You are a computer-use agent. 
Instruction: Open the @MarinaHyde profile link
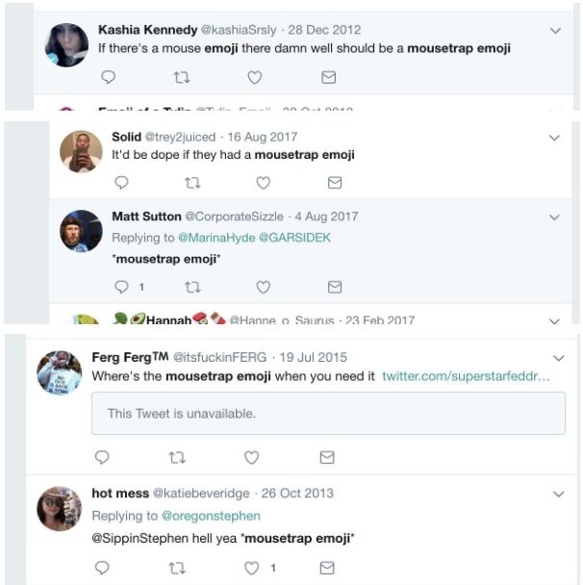(x=213, y=238)
